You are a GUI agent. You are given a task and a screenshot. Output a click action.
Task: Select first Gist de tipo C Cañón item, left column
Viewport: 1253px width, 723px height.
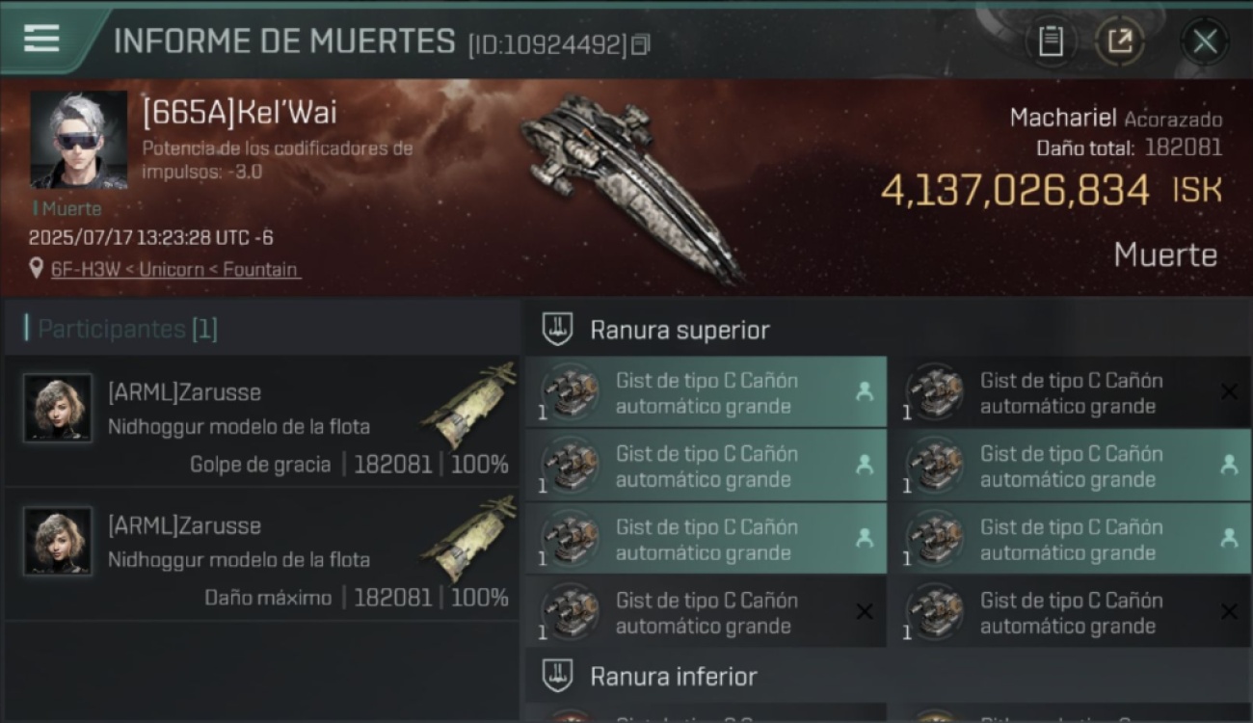tap(706, 392)
